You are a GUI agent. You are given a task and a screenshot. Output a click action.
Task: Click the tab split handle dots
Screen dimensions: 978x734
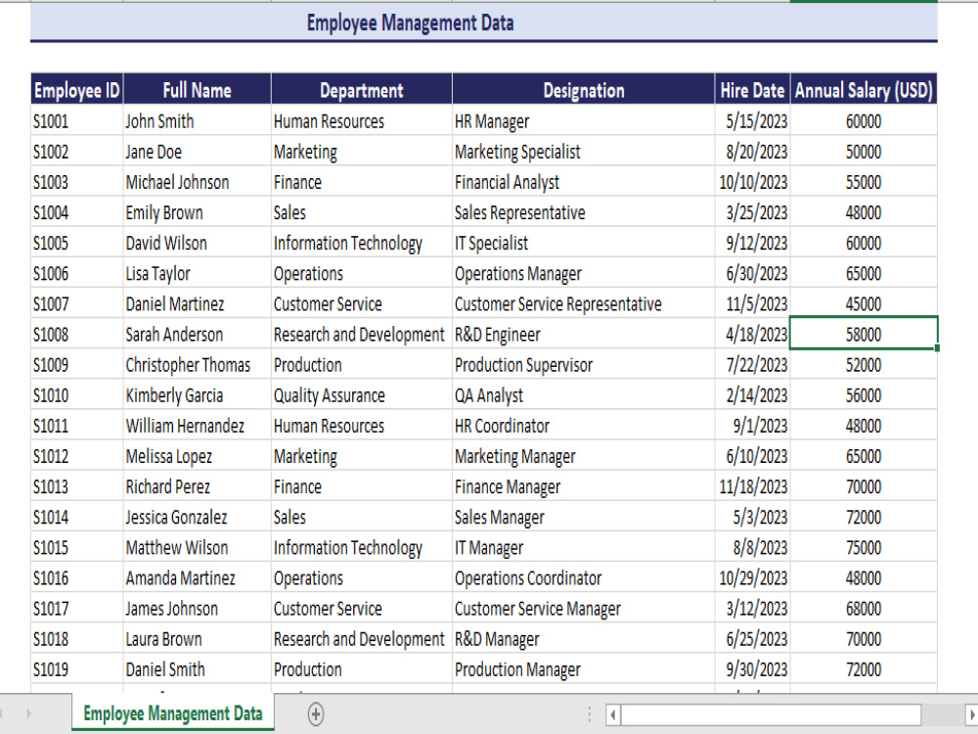pyautogui.click(x=590, y=714)
